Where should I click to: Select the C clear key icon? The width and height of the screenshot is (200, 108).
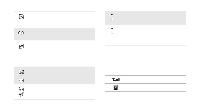click(x=20, y=33)
